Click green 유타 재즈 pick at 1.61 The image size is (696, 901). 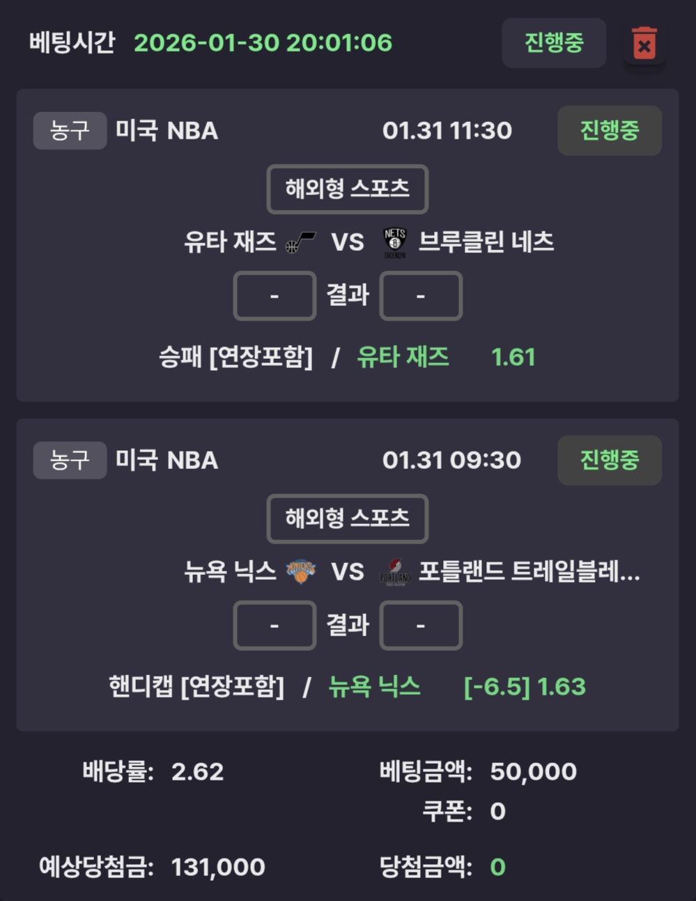[403, 357]
